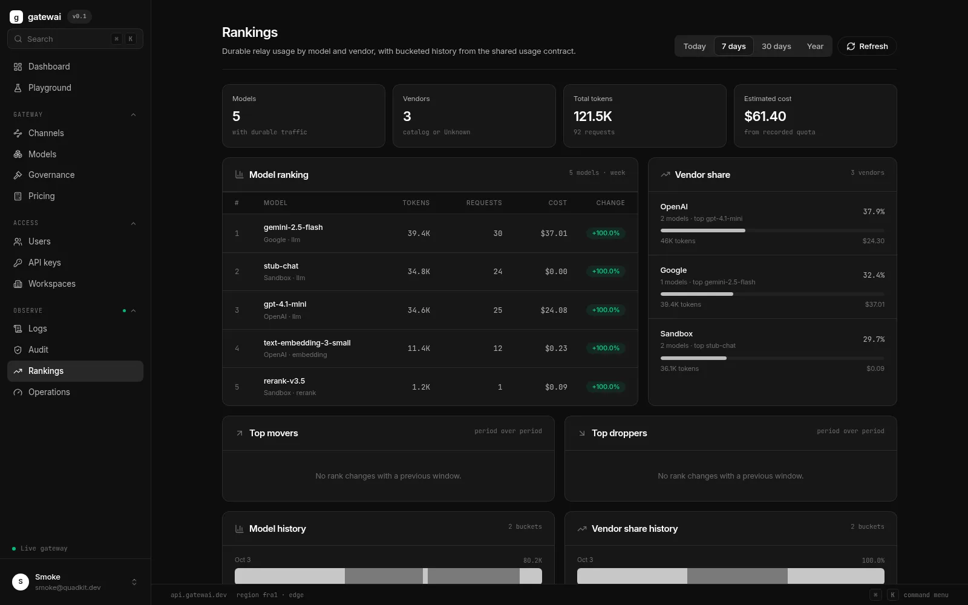This screenshot has width=968, height=605.
Task: Open Workspaces in the sidebar
Action: coord(75,284)
